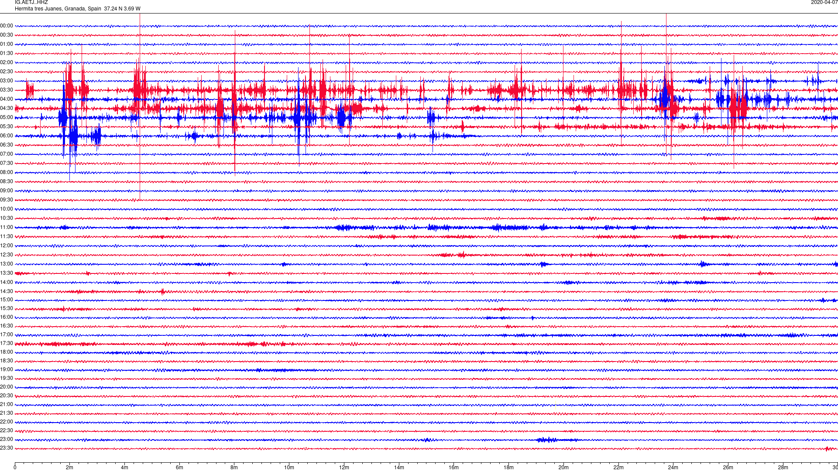Select the 11:30 time row label
838x471 pixels.
7,236
